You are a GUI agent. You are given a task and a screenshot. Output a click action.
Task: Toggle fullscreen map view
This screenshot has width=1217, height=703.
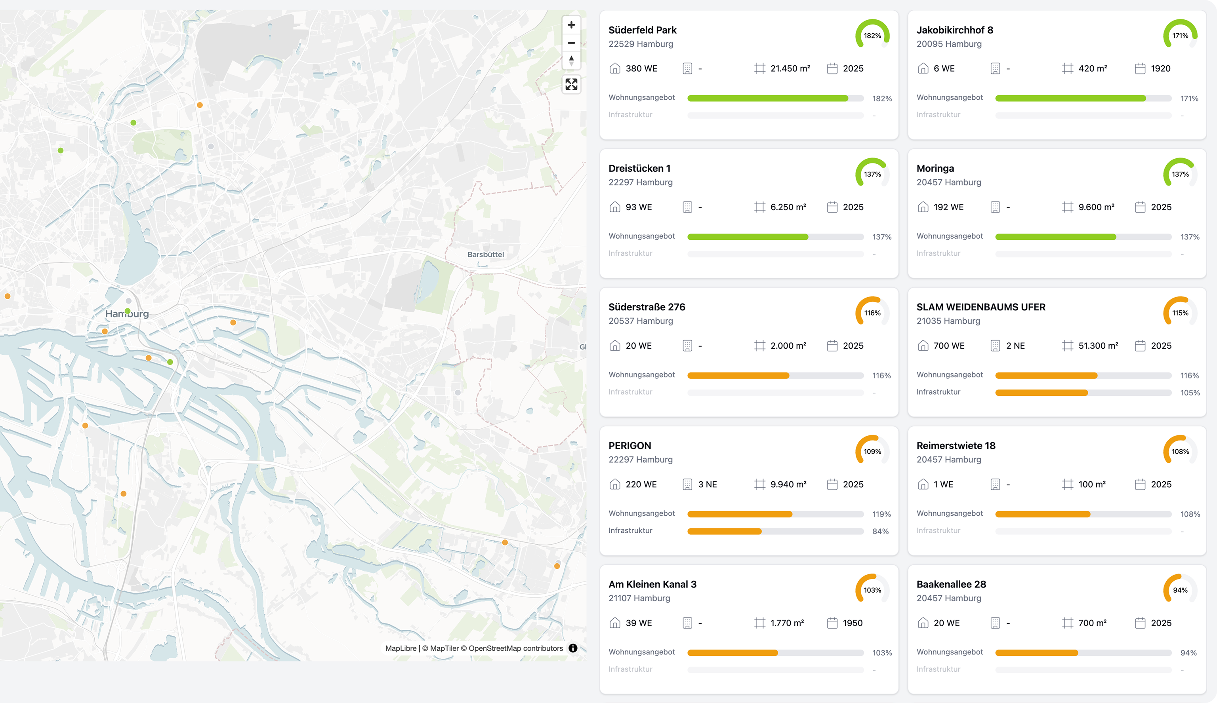[x=571, y=84]
